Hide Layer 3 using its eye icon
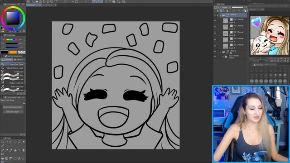This screenshot has height=163, width=290. pos(215,40)
